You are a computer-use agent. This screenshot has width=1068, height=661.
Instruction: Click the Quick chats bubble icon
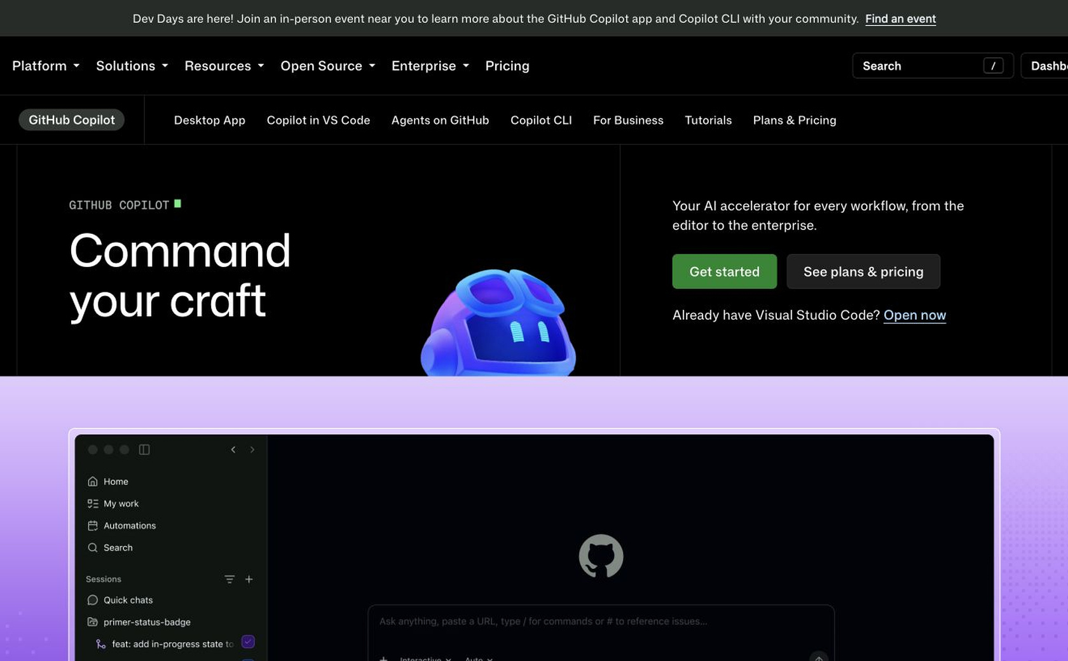[93, 600]
